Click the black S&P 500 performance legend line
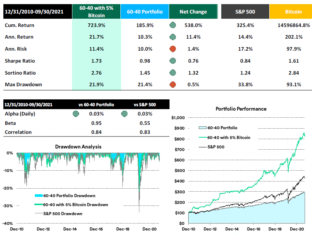Viewport: 312px width, 234px height. (203, 147)
